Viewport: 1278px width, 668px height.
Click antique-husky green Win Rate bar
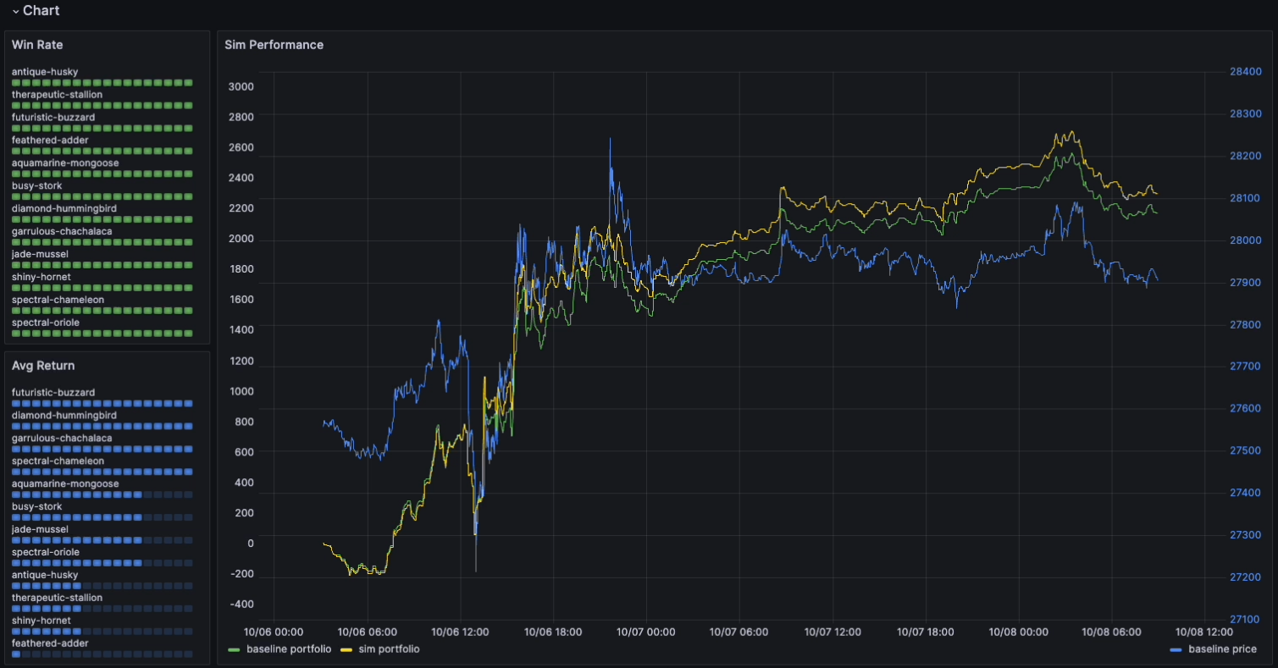click(102, 83)
